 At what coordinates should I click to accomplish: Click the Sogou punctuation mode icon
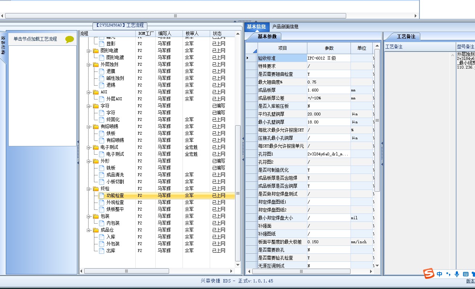coord(449,274)
